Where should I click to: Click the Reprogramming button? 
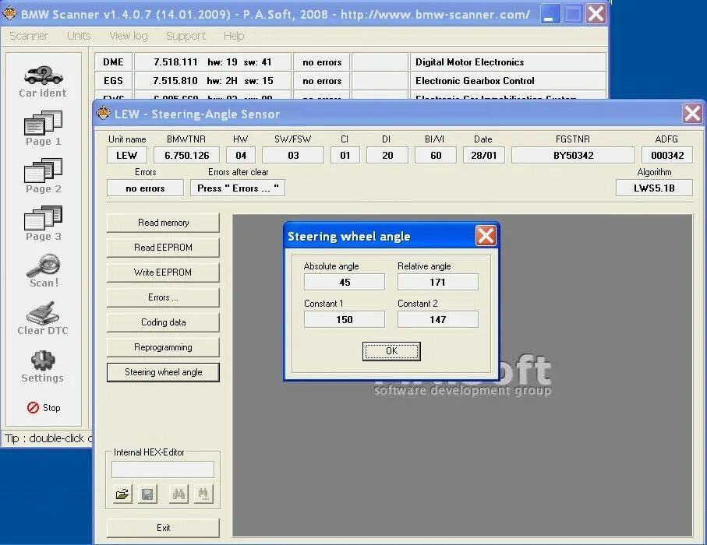tap(163, 347)
